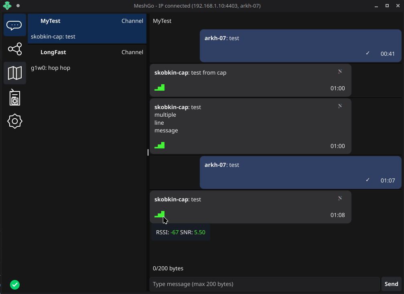Click the green connection status checkmark
Image resolution: width=404 pixels, height=294 pixels.
pos(15,285)
